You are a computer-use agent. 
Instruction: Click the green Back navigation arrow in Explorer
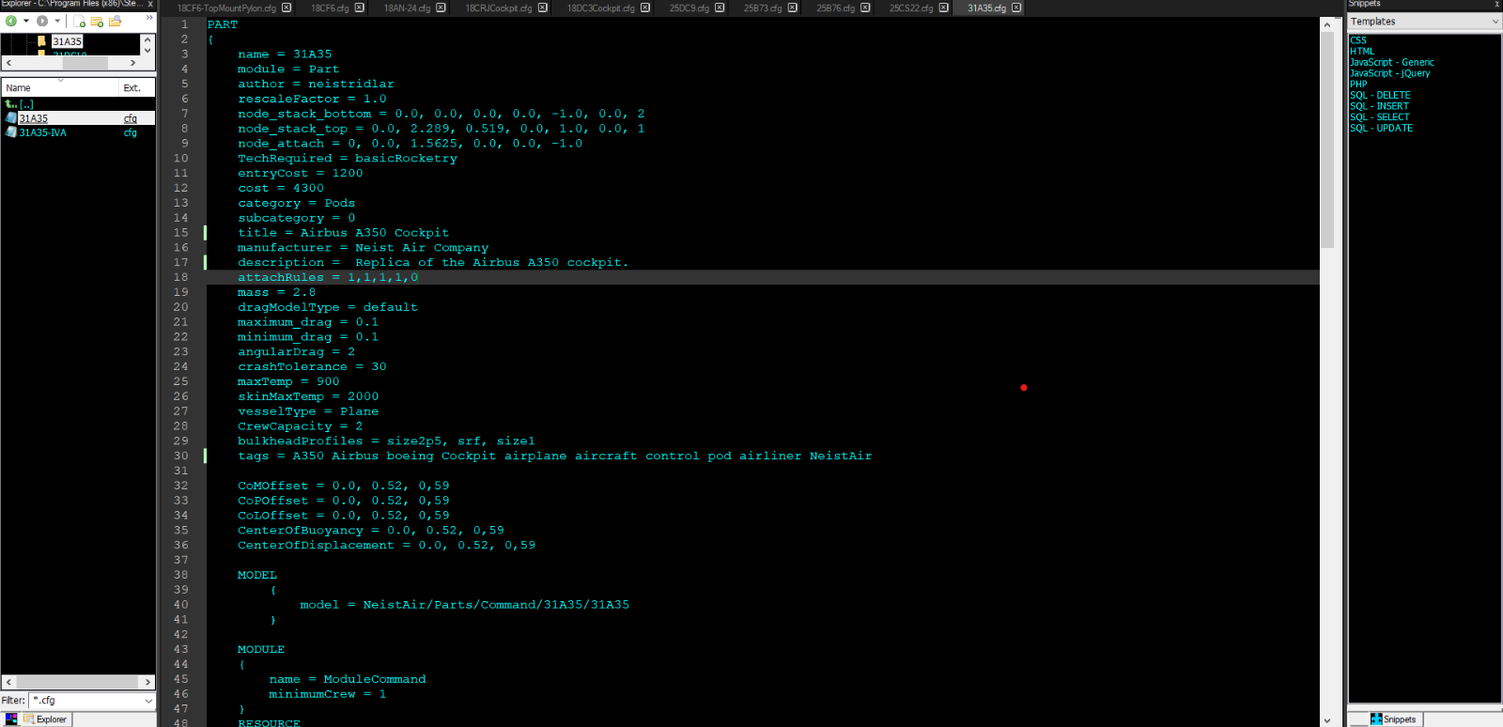pyautogui.click(x=11, y=21)
